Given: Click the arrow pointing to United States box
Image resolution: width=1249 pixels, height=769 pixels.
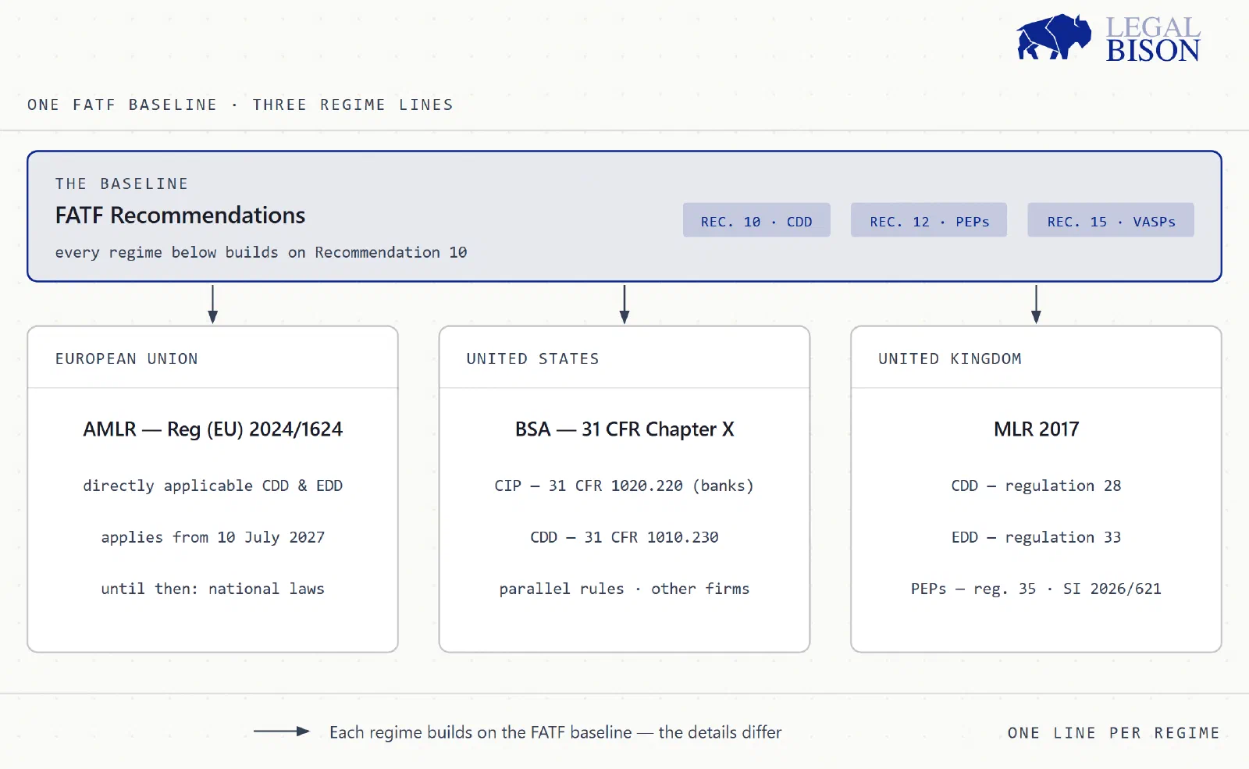Looking at the screenshot, I should coord(624,304).
